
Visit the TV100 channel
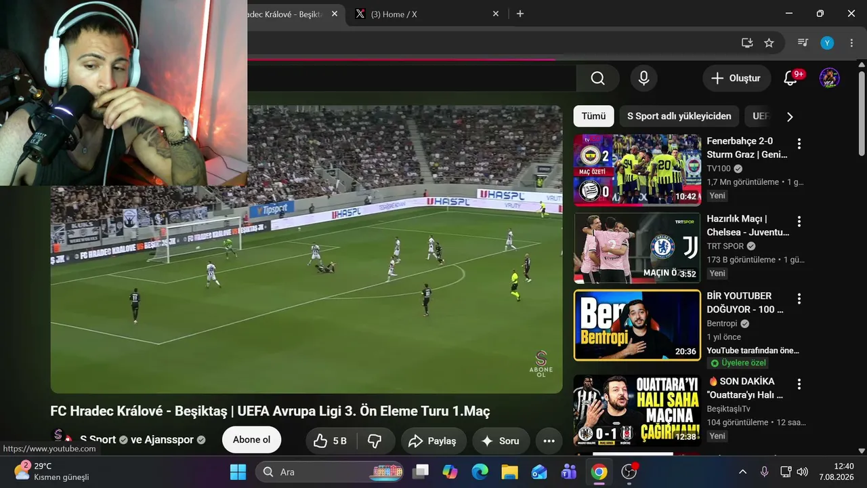tap(719, 169)
